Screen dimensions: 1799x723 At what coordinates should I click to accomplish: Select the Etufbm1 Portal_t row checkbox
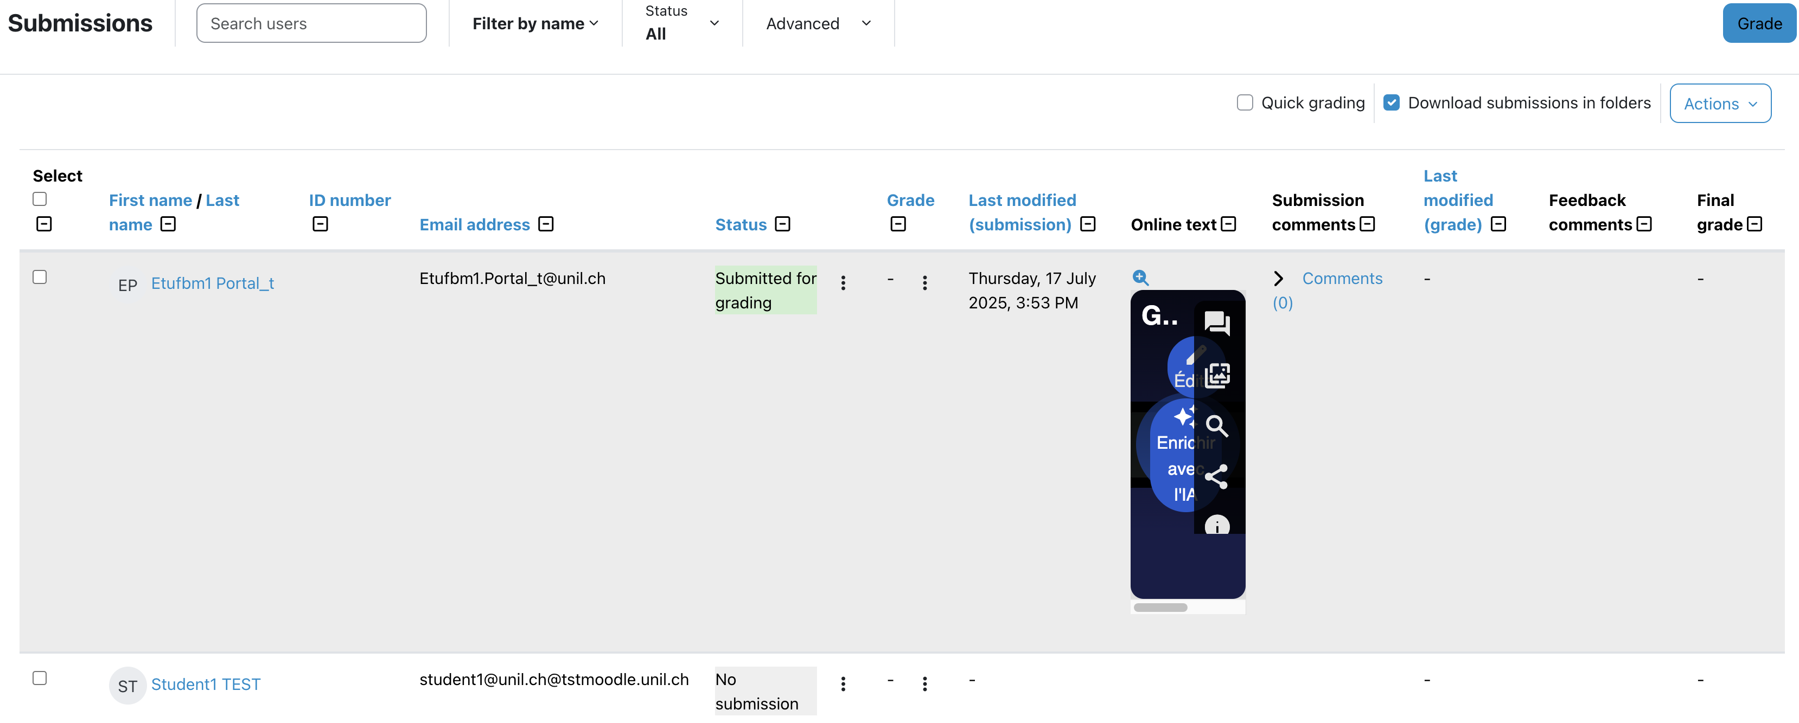[x=40, y=277]
